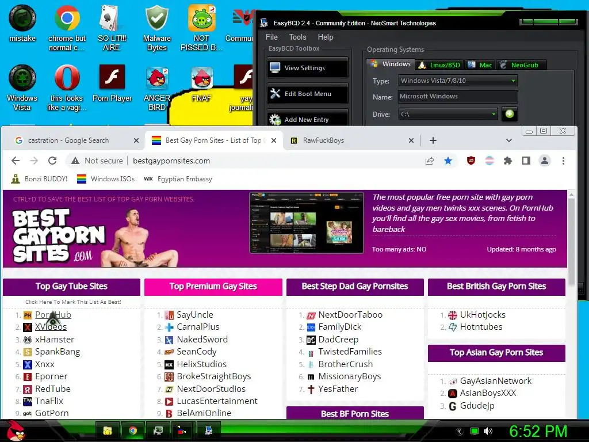Open Chrome's three-dot menu
The height and width of the screenshot is (442, 589).
click(x=563, y=161)
